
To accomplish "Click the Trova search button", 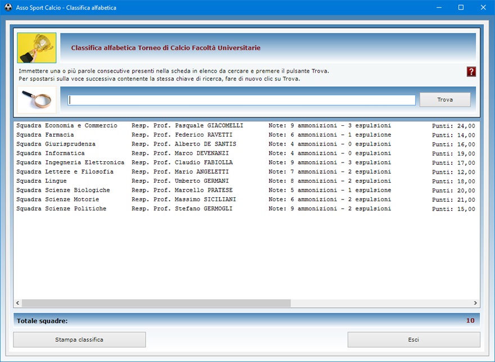I will click(x=445, y=99).
